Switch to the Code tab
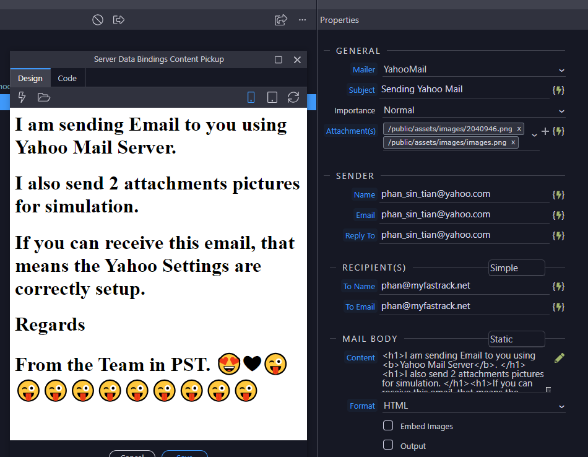 [67, 78]
